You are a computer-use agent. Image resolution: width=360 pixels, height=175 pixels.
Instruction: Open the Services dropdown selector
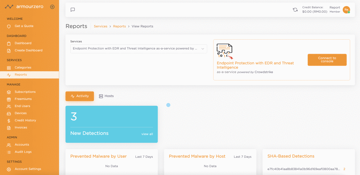coord(139,49)
